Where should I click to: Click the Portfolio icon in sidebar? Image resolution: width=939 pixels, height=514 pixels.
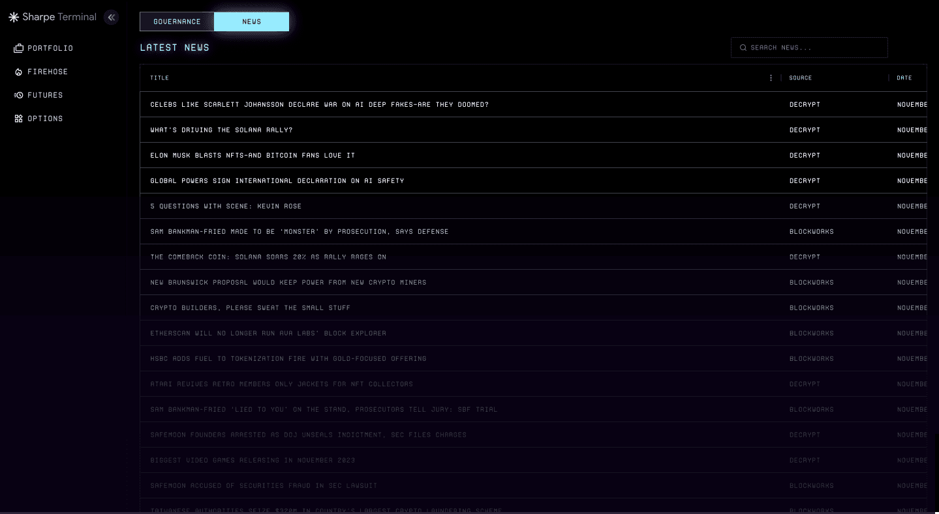(18, 48)
